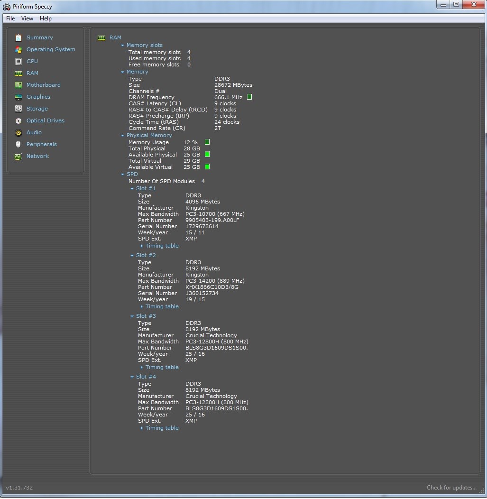The width and height of the screenshot is (487, 499).
Task: Select the Graphics monitor icon
Action: point(18,97)
